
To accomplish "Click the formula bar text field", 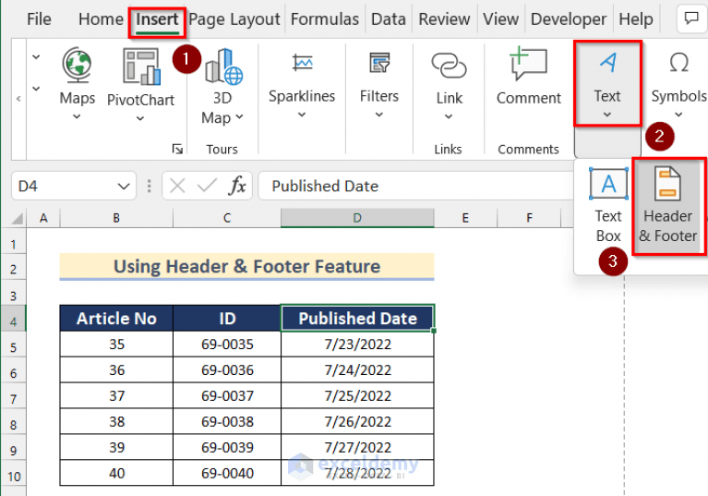I will point(415,186).
